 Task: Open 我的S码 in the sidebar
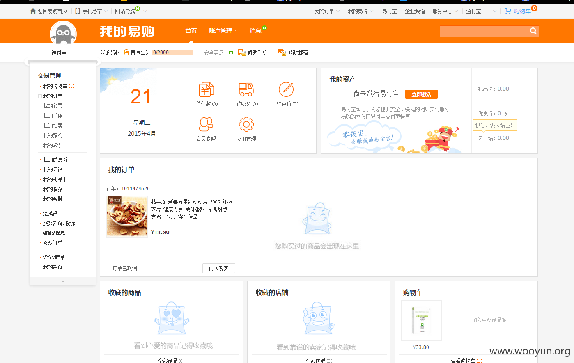point(52,145)
